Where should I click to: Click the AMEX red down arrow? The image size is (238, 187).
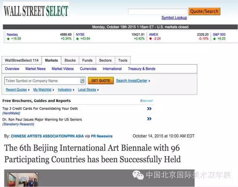pyautogui.click(x=151, y=39)
